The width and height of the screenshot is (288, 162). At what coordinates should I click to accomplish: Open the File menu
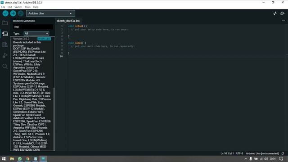coord(3,7)
